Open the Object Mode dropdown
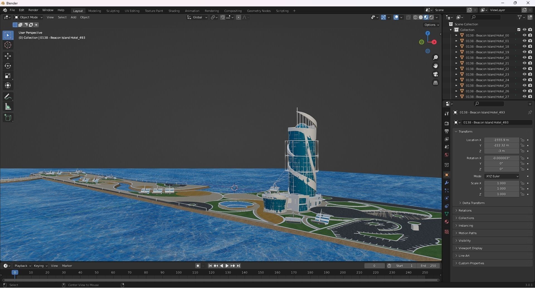 tap(28, 17)
